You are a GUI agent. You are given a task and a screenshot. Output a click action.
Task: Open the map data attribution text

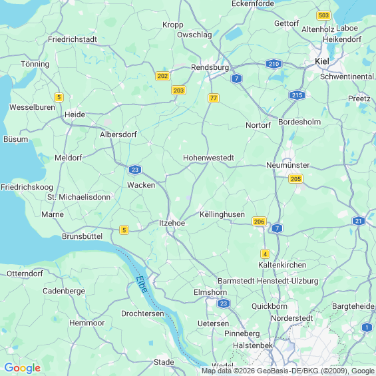(288, 371)
